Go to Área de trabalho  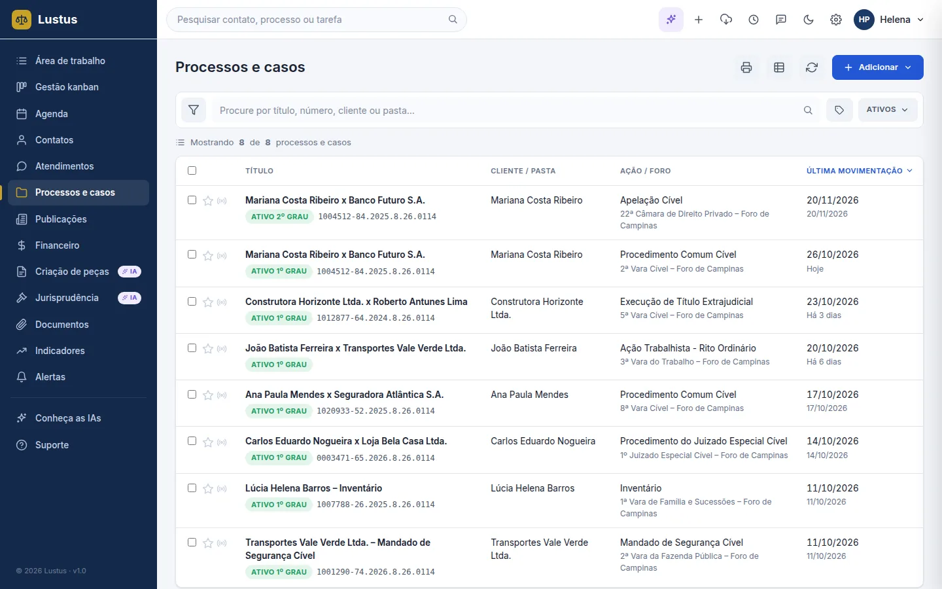tap(78, 61)
